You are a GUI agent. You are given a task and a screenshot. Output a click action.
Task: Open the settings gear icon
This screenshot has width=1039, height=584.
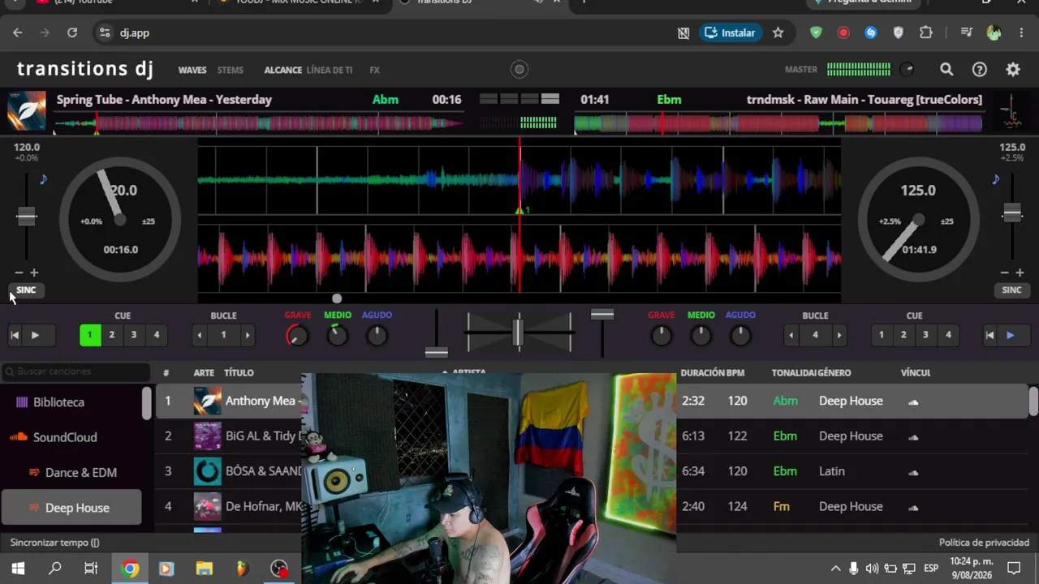1013,70
